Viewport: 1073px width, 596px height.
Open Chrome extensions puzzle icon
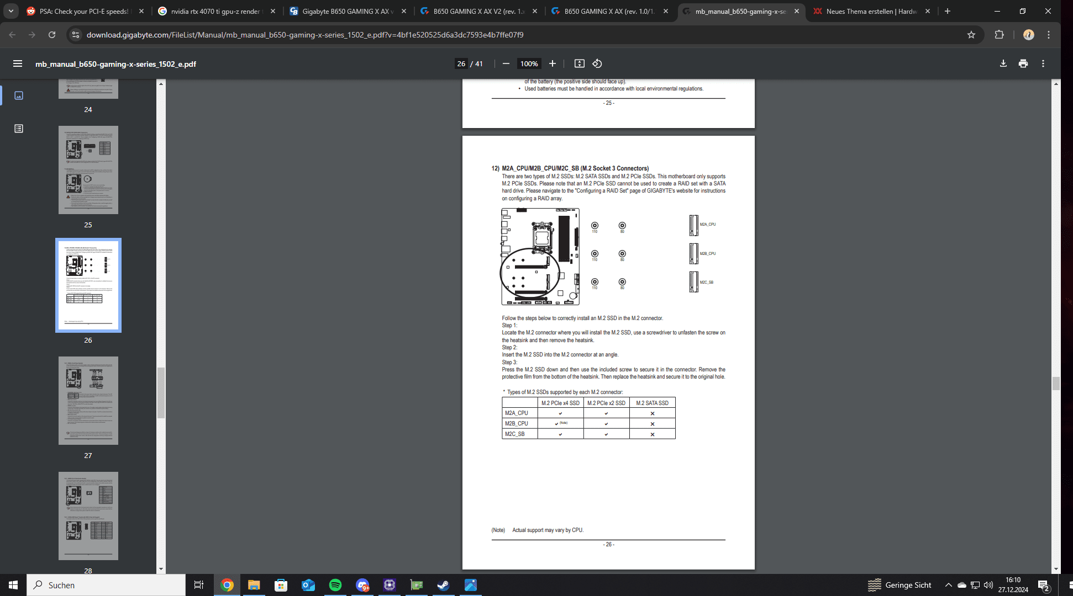coord(999,35)
